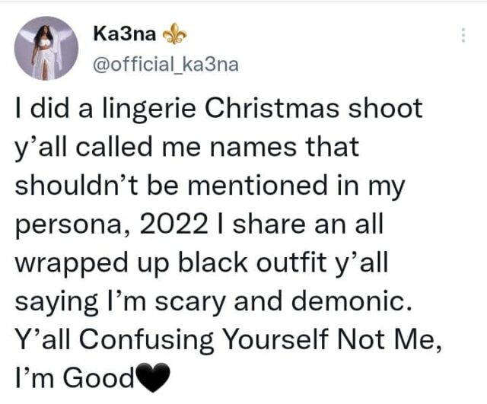Click the word 'scary' in the tweet

tap(190, 303)
